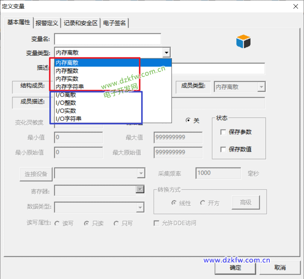Click the 变量名 text input field
304x279 pixels.
(x=107, y=39)
